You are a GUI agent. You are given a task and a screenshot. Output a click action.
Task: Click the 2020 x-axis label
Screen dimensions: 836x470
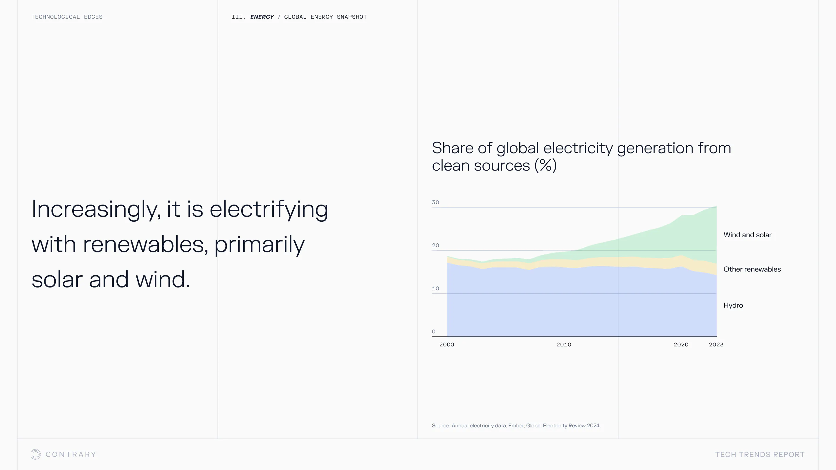[x=681, y=344]
